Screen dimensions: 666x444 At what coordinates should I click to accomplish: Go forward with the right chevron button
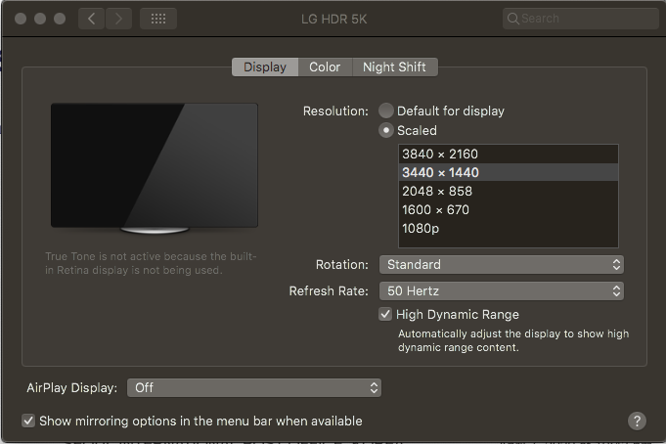pyautogui.click(x=118, y=19)
